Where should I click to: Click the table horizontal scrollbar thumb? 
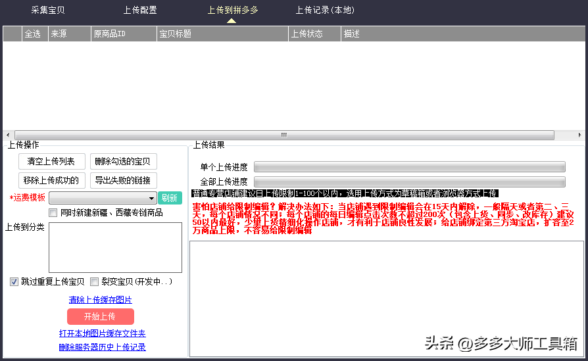point(284,135)
